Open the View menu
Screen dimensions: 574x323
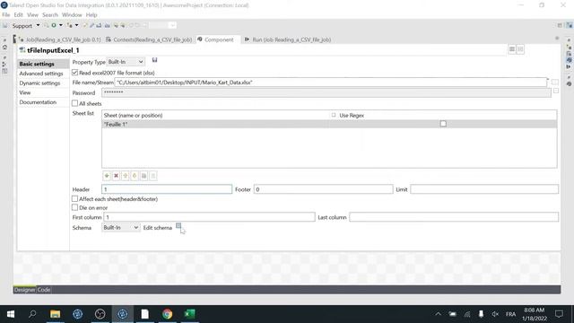32,14
